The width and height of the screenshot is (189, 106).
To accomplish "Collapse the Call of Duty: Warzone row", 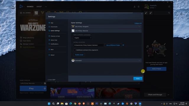I will [106, 31].
